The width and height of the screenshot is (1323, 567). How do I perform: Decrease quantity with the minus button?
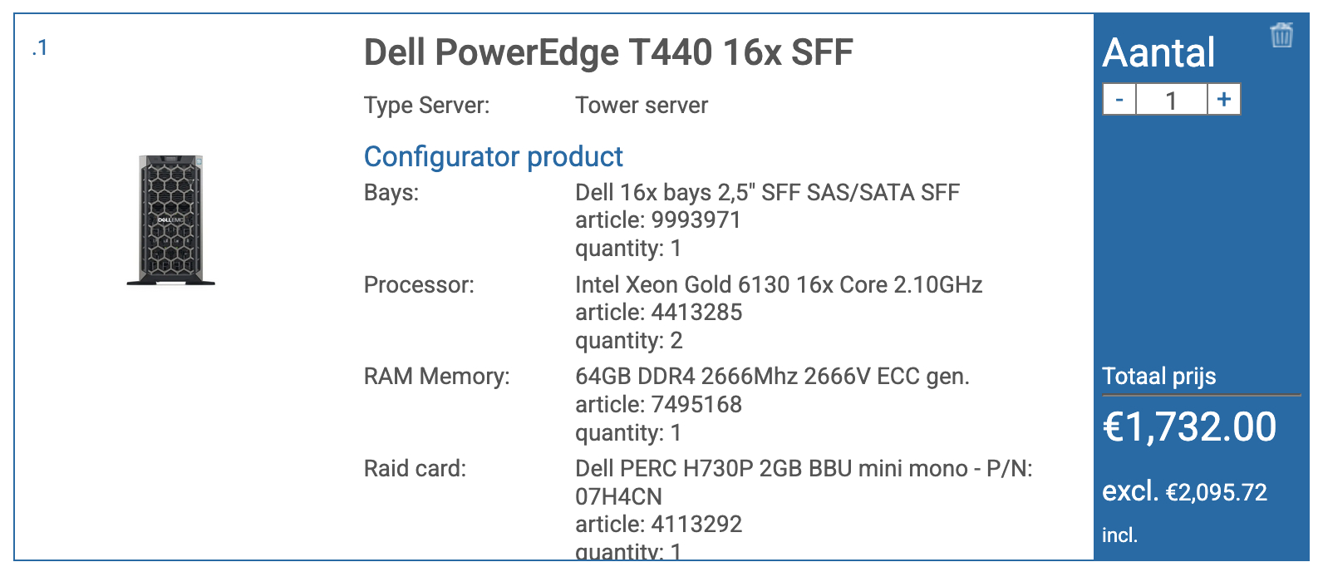pyautogui.click(x=1119, y=100)
